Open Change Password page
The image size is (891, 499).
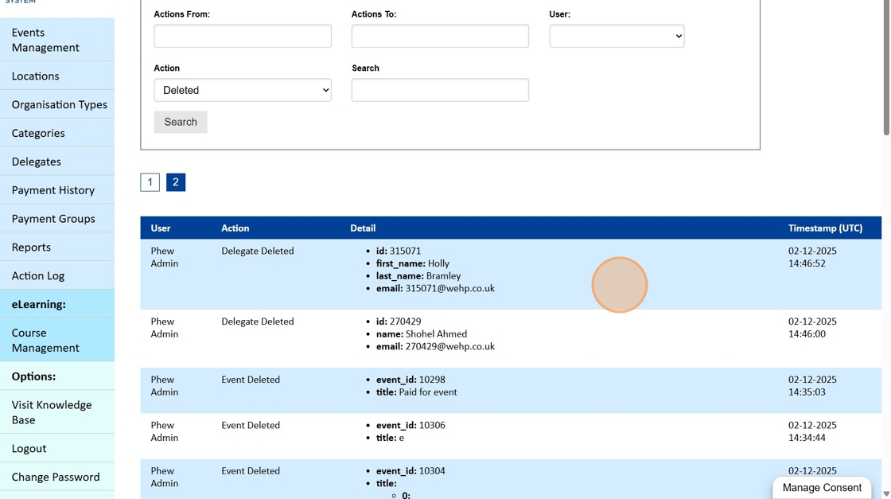[x=56, y=478]
